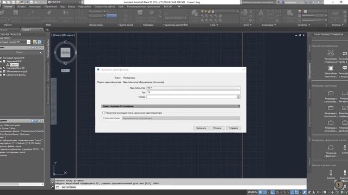Click first project icon beside project selector
This screenshot has height=195, width=348.
click(x=35, y=42)
